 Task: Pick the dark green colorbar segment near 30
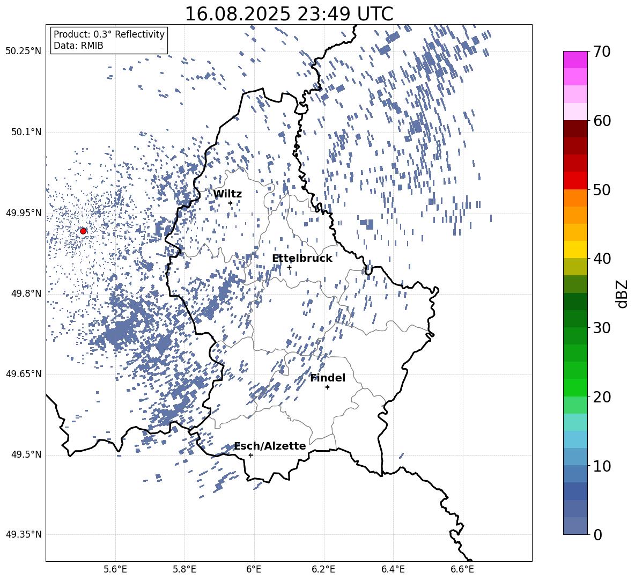coord(575,319)
